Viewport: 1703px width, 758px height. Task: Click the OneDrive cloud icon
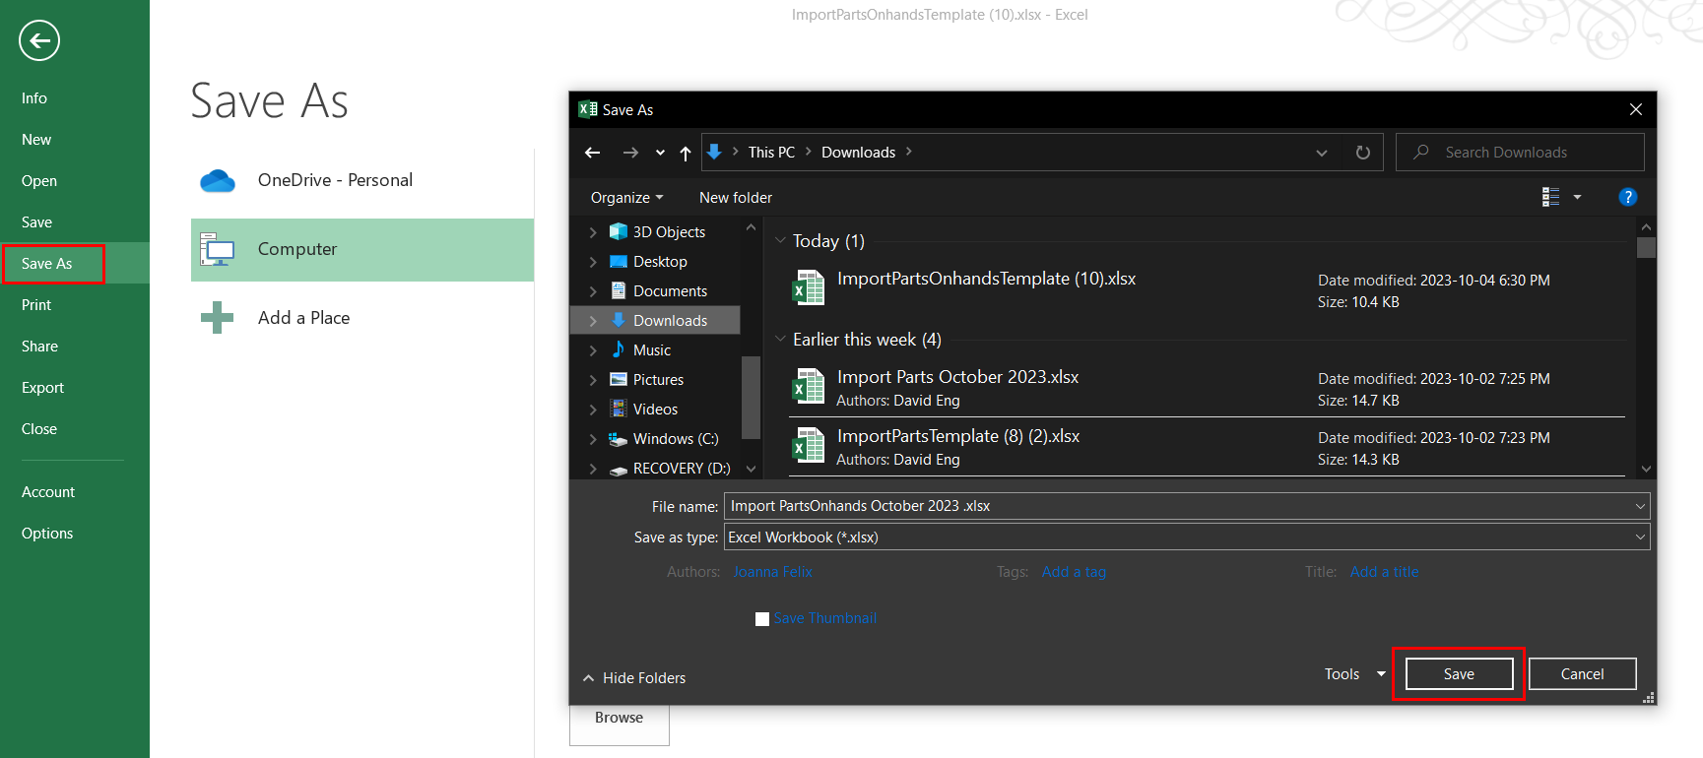(218, 181)
